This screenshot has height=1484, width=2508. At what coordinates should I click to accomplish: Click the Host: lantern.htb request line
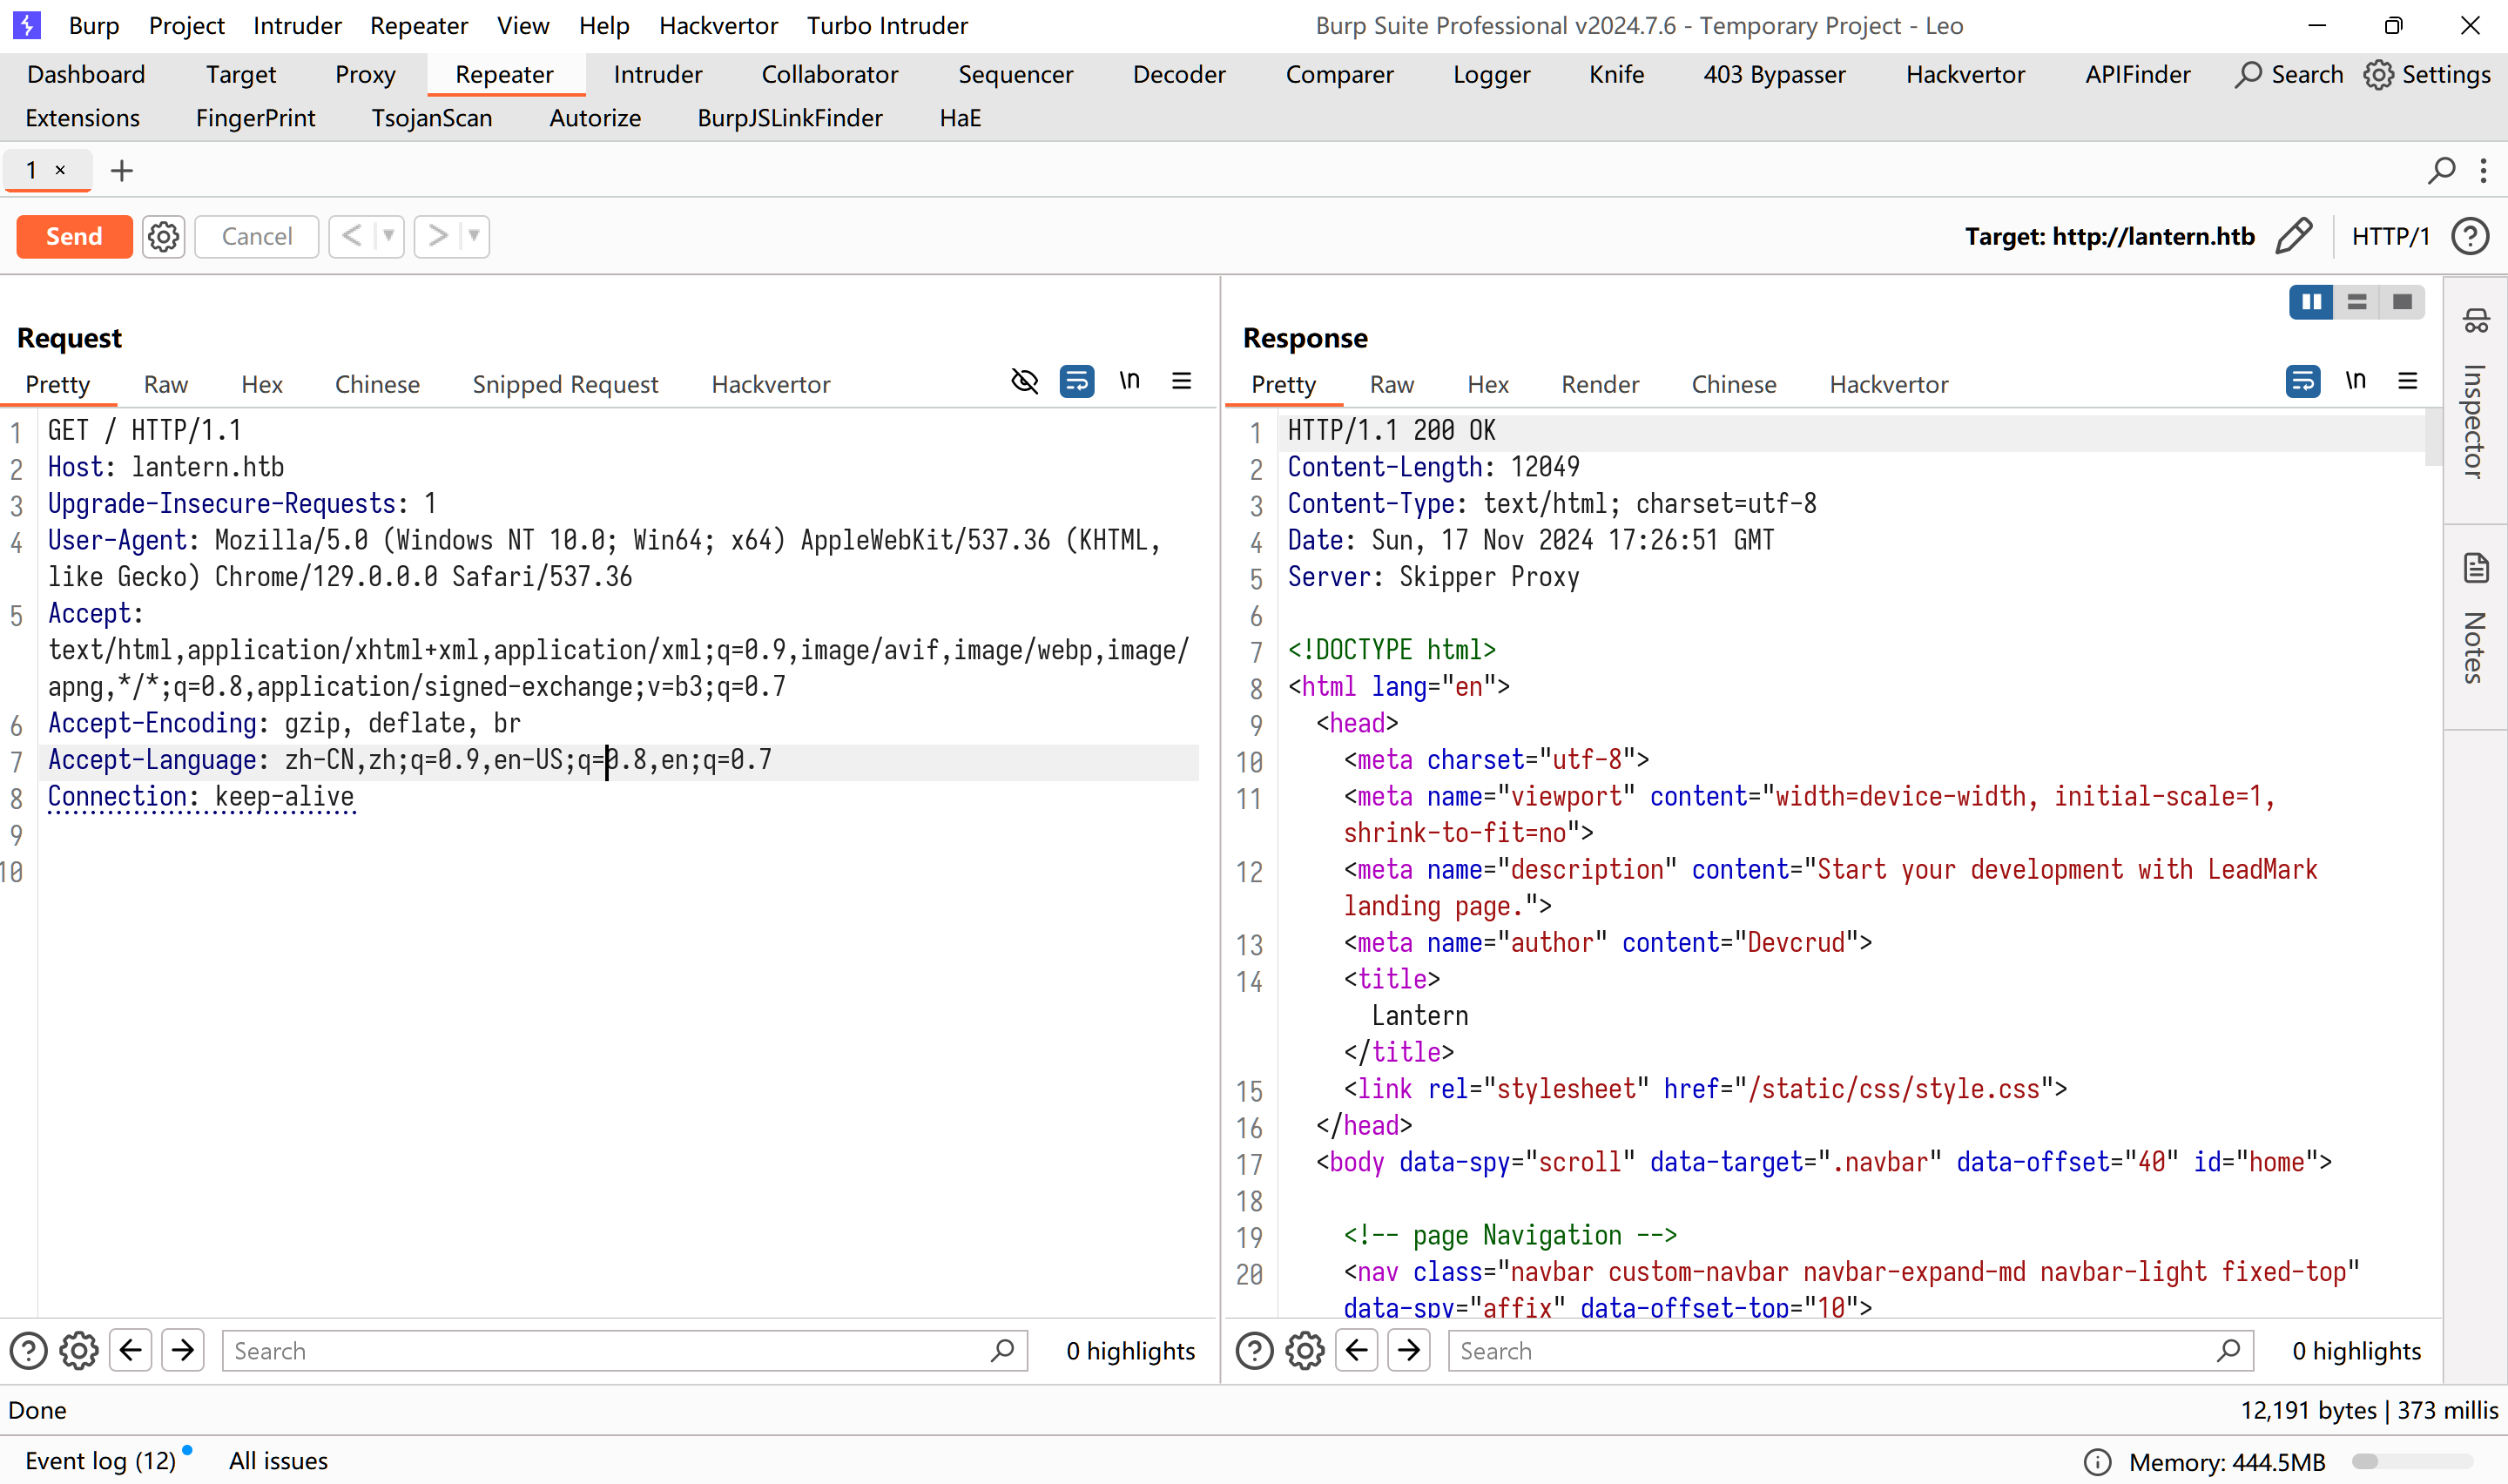(166, 467)
